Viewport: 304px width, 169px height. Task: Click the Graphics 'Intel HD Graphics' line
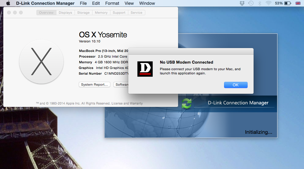(x=104, y=68)
